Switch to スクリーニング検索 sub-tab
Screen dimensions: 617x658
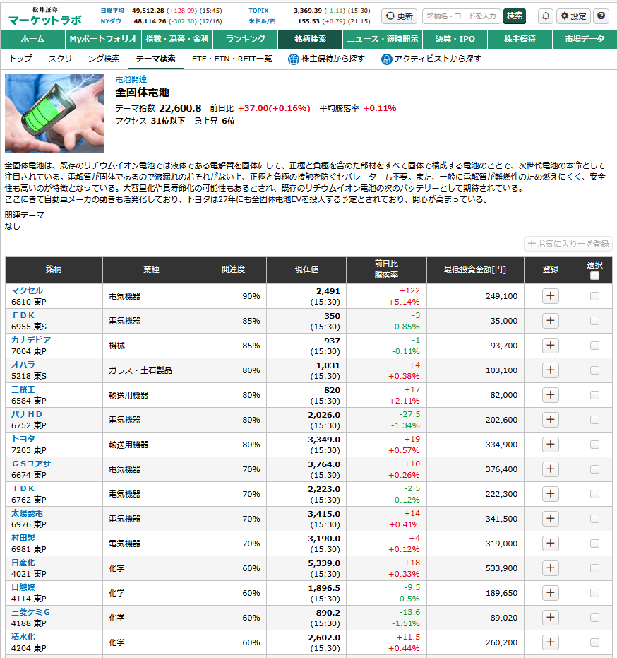point(84,59)
